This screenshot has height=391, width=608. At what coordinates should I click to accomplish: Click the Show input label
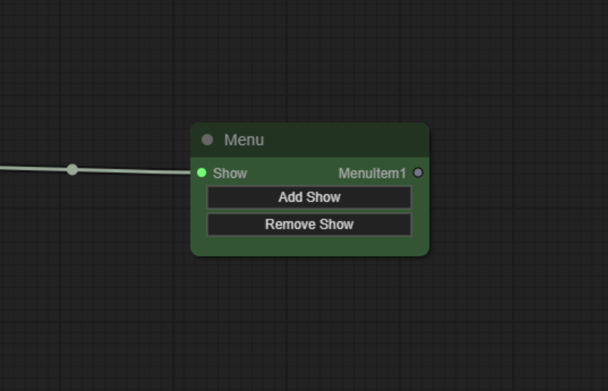(230, 173)
